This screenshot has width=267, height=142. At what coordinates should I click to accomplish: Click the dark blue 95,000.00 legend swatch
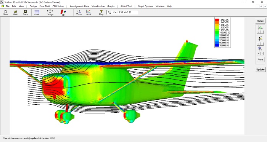pos(217,45)
